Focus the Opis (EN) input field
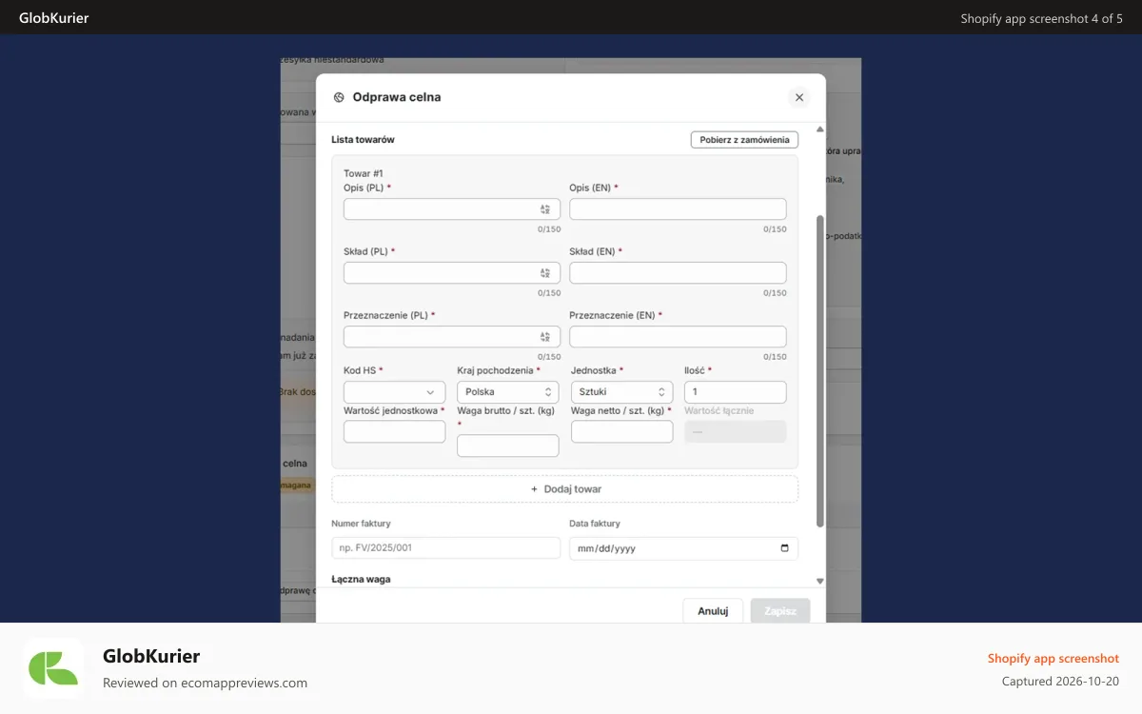This screenshot has height=714, width=1142. 678,209
